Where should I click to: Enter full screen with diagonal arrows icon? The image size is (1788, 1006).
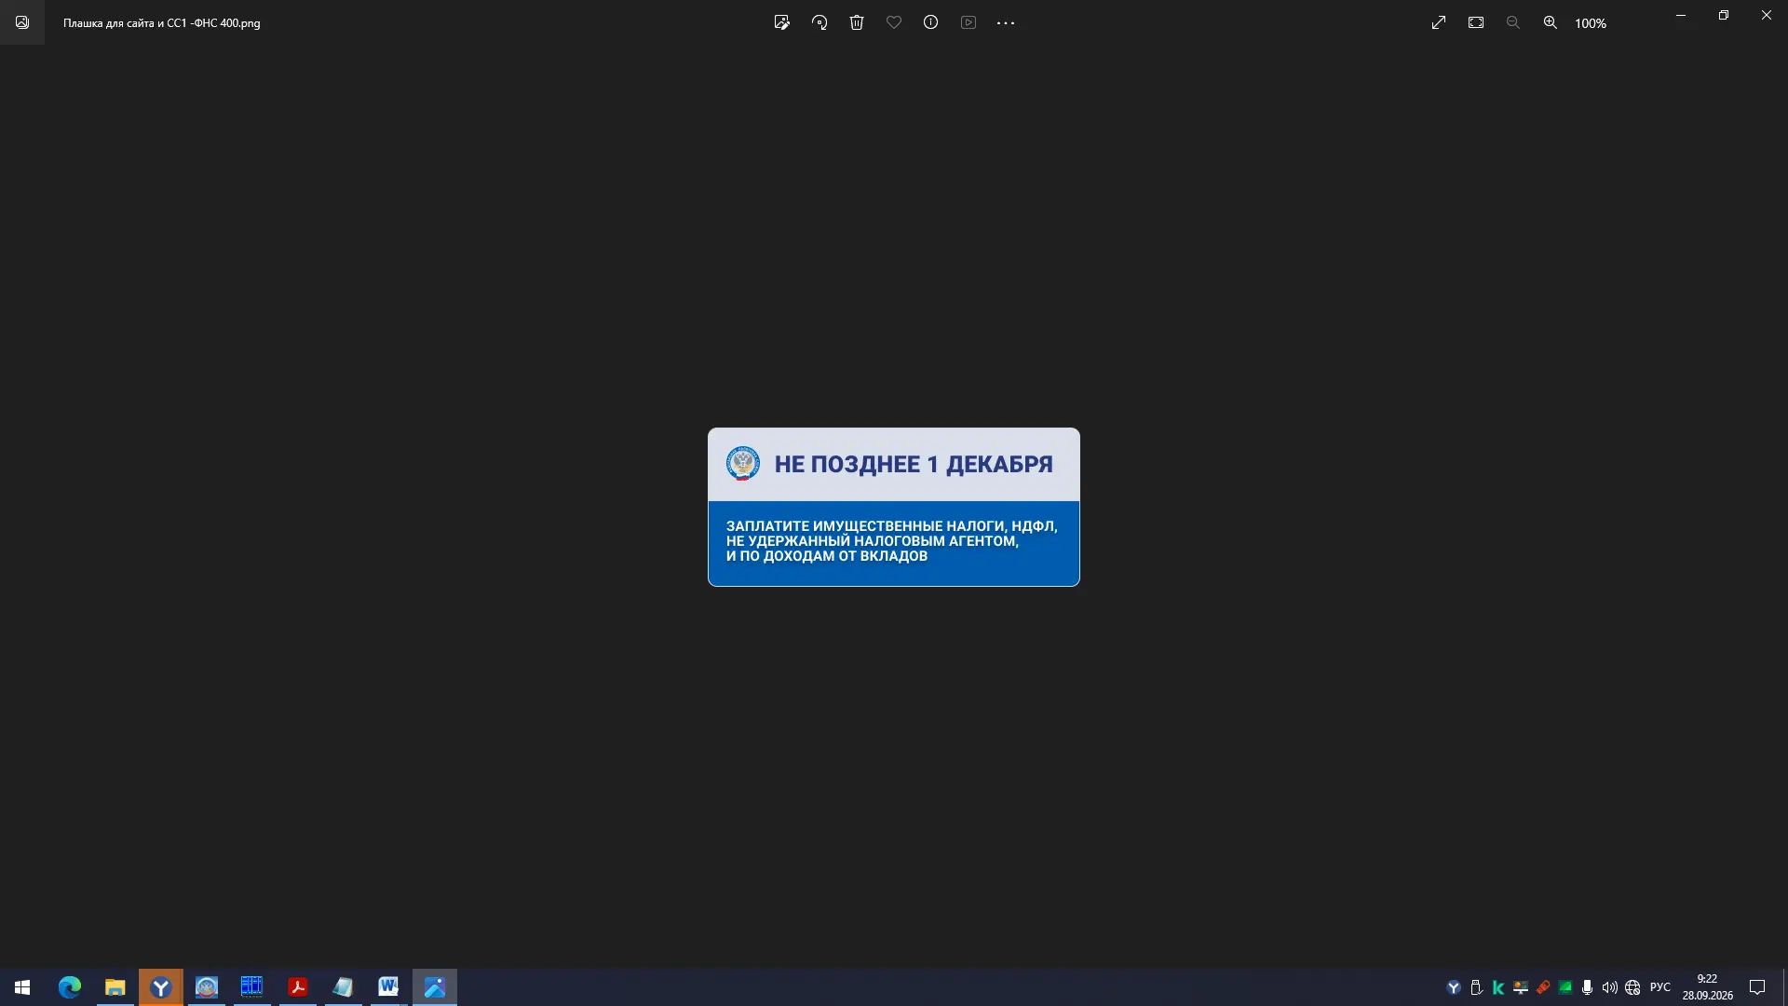pos(1439,22)
